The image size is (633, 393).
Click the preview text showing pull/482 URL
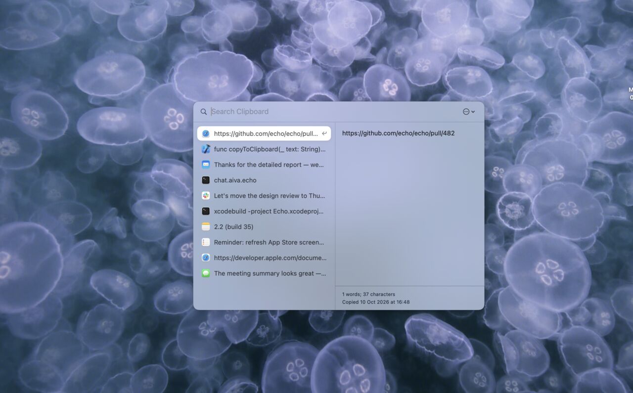point(398,133)
